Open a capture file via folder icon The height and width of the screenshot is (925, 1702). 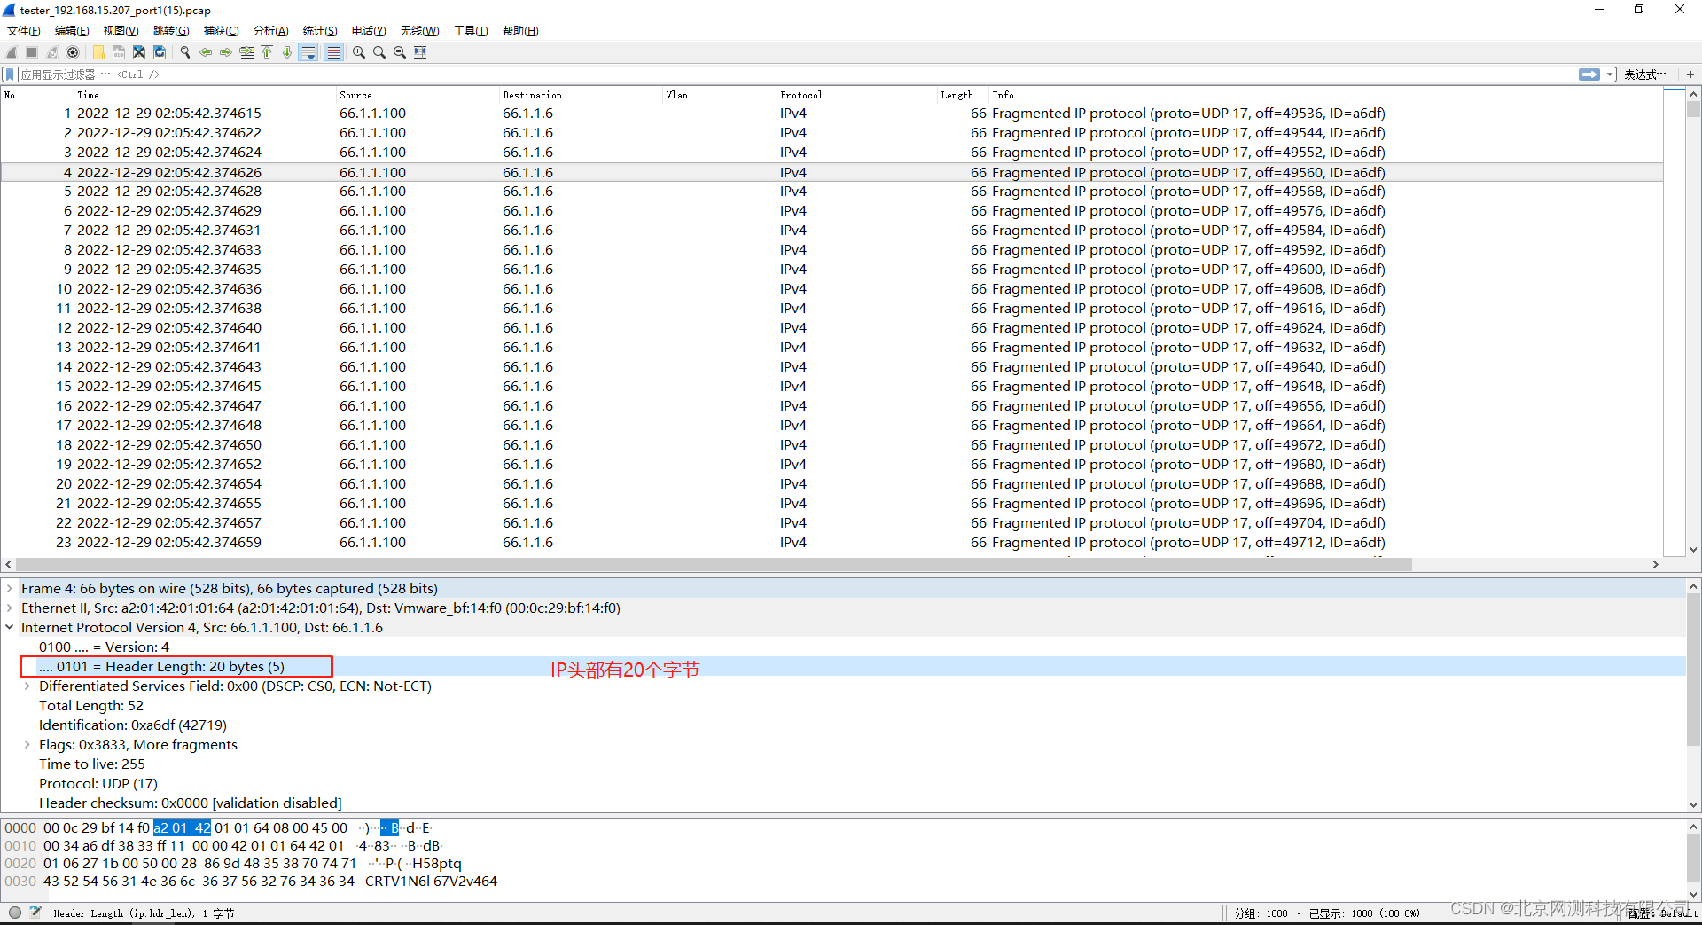coord(98,52)
